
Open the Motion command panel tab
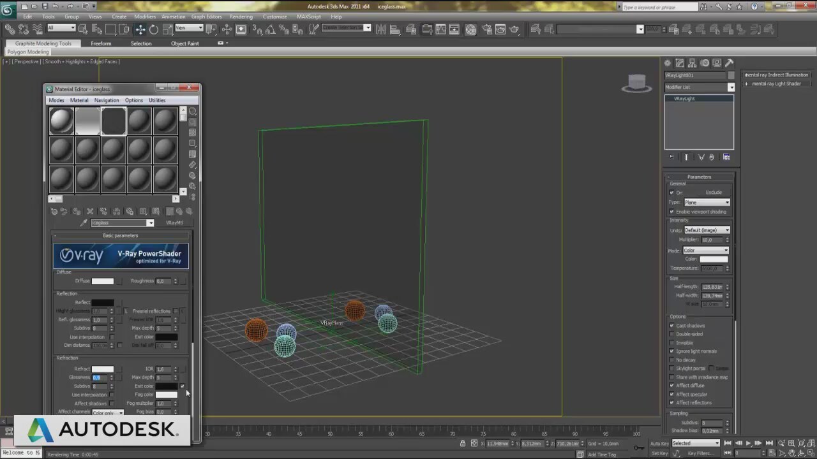705,63
